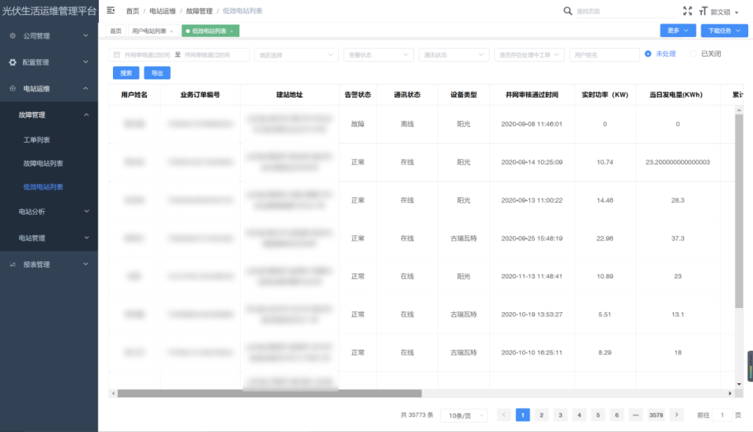This screenshot has height=432, width=753.
Task: Click the calendar icon in date filter
Action: (116, 55)
